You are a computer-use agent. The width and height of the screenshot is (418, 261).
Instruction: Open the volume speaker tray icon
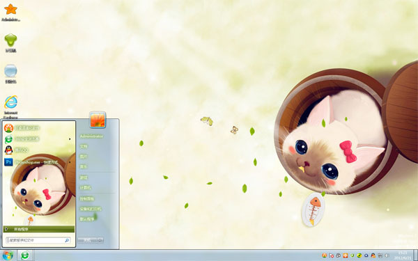[387, 255]
